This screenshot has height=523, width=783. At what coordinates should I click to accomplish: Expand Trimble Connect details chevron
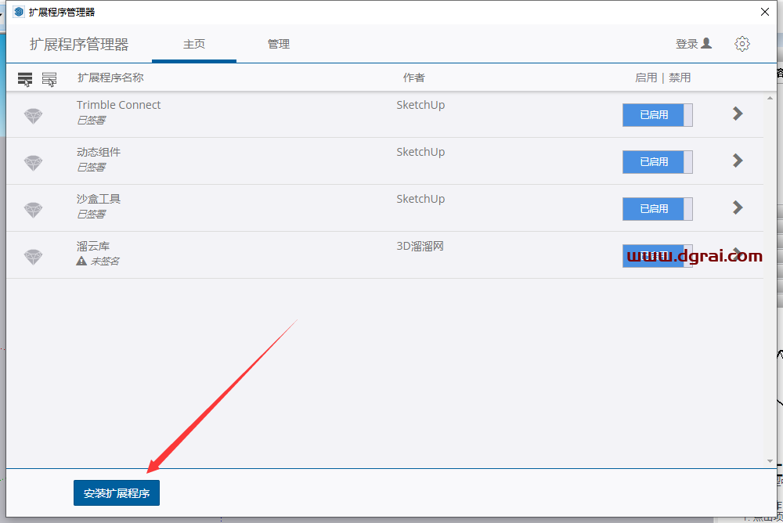click(x=738, y=114)
